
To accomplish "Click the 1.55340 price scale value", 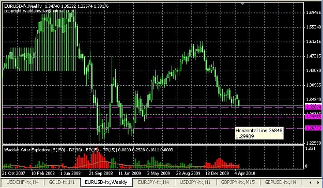I will coord(313,27).
